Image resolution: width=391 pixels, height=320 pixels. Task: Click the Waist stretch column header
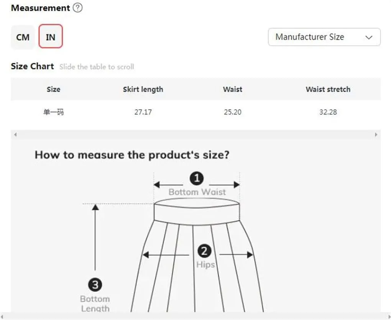[328, 89]
